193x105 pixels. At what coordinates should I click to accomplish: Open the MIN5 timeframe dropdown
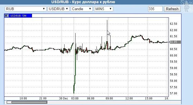(x=103, y=9)
